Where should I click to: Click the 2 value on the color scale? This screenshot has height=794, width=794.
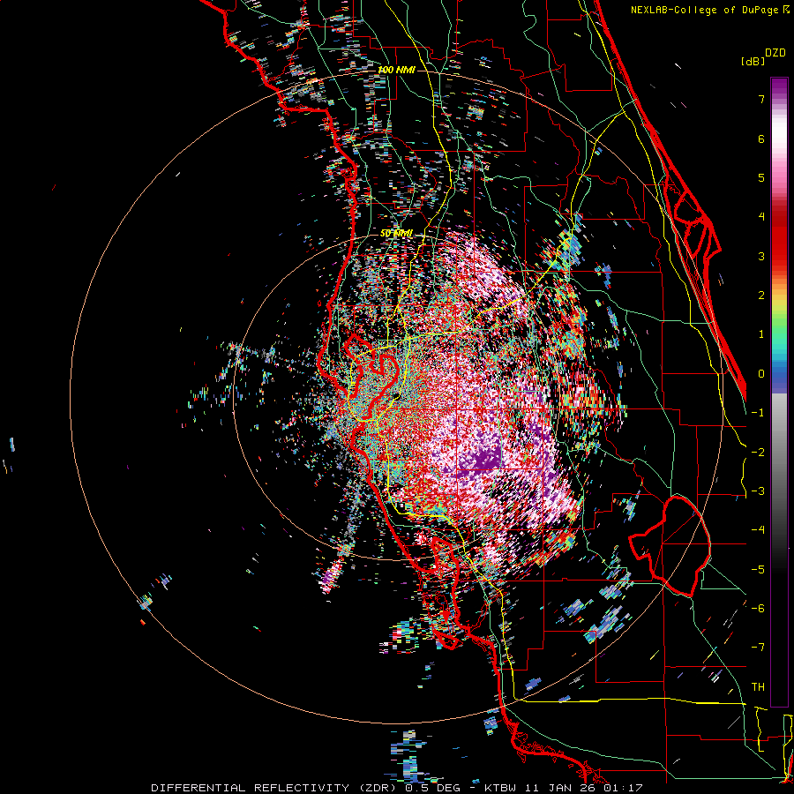761,296
